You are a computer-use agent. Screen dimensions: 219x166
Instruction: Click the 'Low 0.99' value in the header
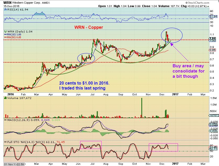tap(134, 6)
